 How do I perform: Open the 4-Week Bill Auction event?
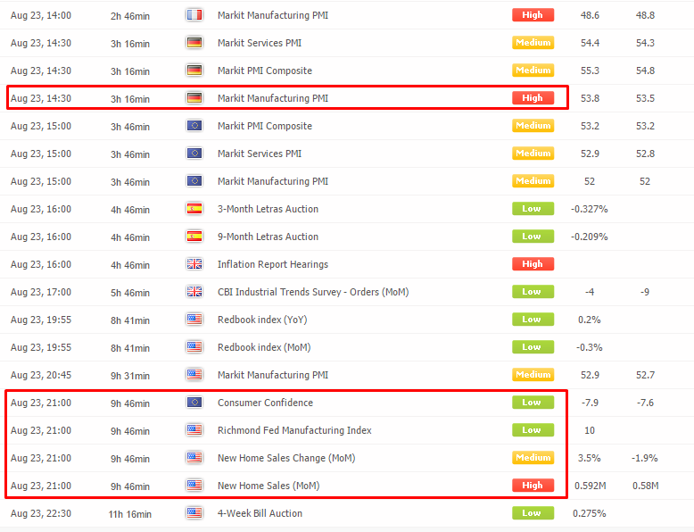point(260,513)
